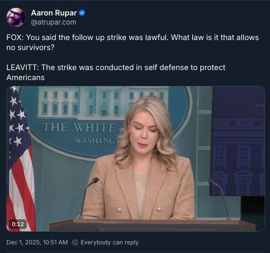The height and width of the screenshot is (253, 270).
Task: Click the 0:12 video duration badge
Action: 18,224
